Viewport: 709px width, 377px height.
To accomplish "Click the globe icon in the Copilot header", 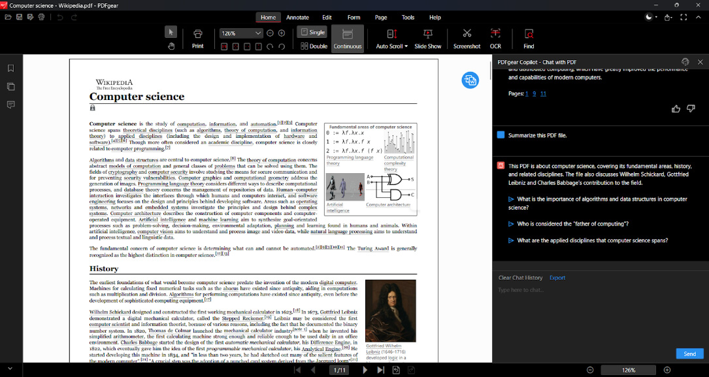I will click(x=685, y=62).
